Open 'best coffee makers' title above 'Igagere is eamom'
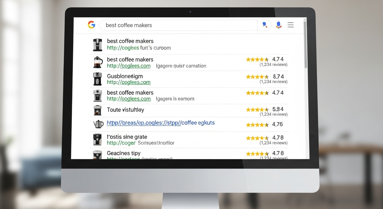 pyautogui.click(x=130, y=93)
